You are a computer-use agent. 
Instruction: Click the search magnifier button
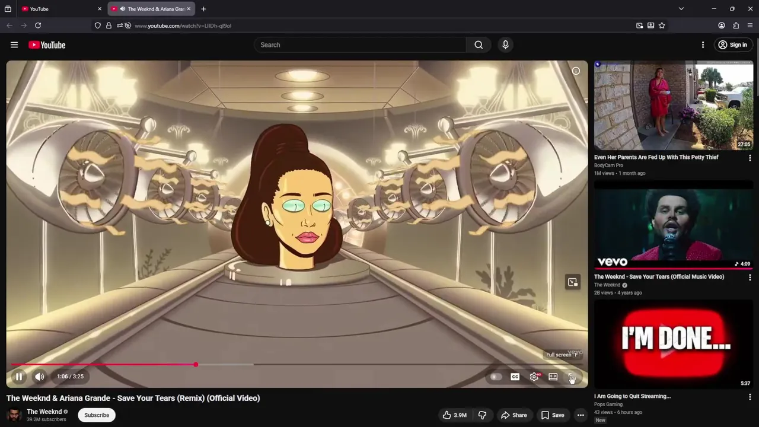click(479, 45)
